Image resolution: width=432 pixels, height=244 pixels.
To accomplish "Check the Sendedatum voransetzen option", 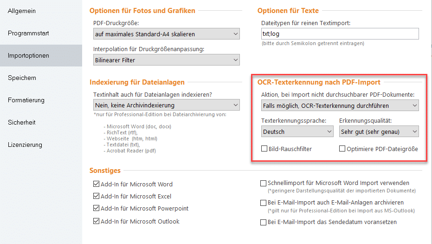I will coord(264,222).
